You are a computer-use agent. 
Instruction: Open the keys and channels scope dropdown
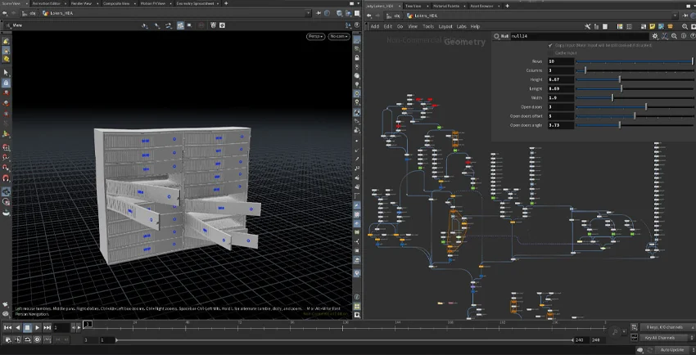point(666,327)
